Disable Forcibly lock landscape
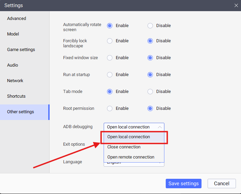The image size is (241, 194). tap(150, 41)
